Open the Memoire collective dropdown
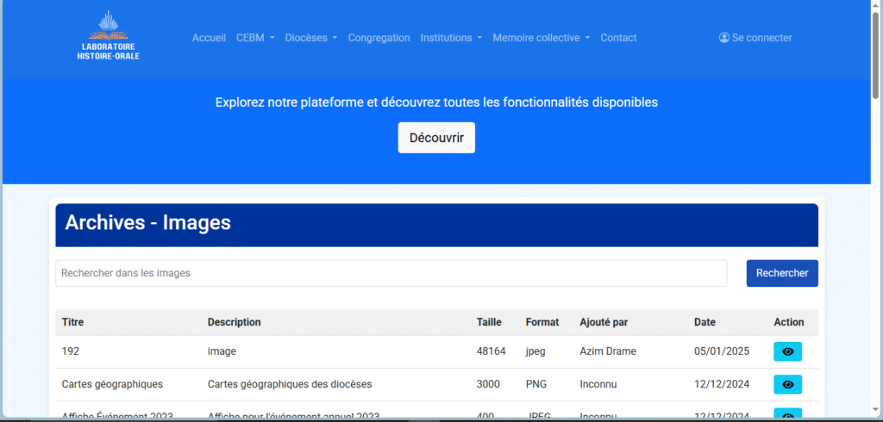The image size is (883, 422). (541, 38)
